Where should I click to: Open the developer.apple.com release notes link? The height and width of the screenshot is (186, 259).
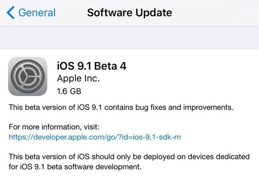click(x=95, y=137)
